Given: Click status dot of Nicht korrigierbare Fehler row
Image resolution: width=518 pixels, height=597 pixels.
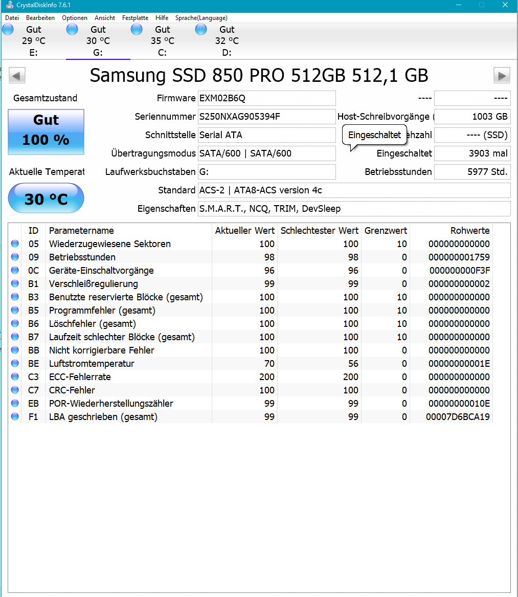Looking at the screenshot, I should [x=15, y=350].
